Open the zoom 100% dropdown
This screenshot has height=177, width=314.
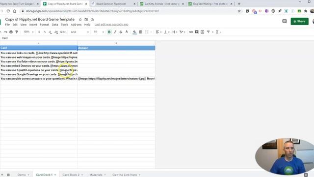point(28,32)
